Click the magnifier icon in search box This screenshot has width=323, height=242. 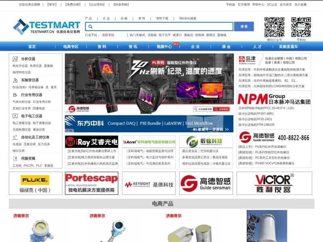[x=90, y=27]
